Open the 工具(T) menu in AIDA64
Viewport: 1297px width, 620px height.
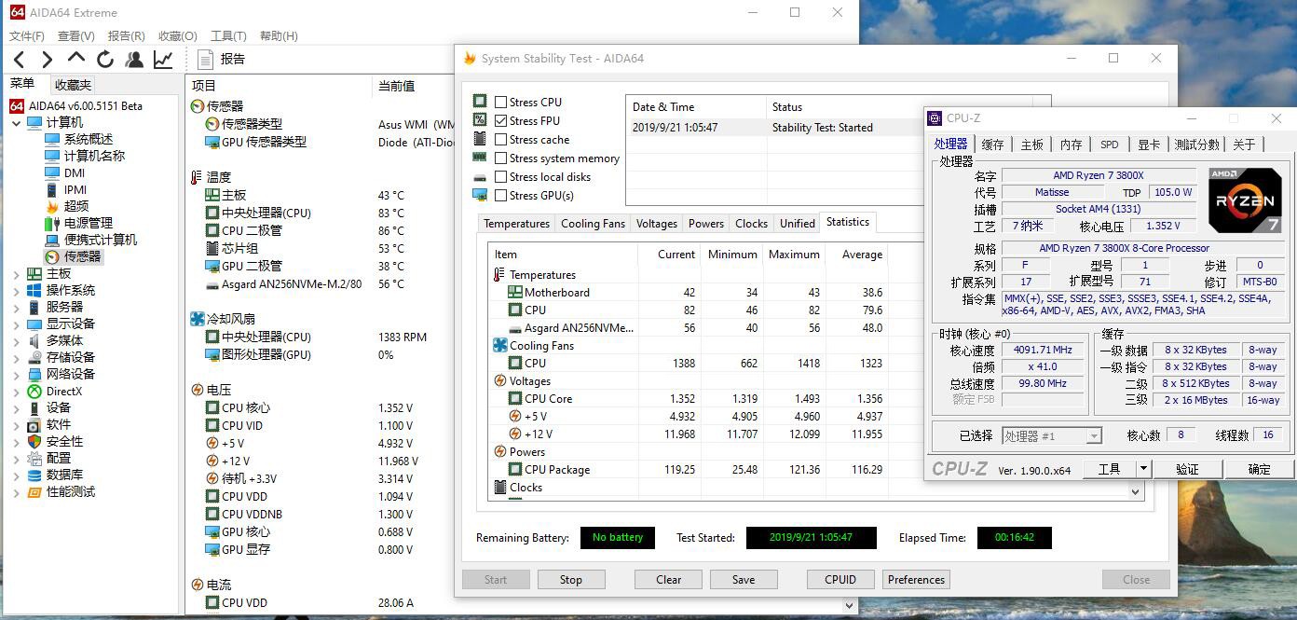tap(228, 35)
